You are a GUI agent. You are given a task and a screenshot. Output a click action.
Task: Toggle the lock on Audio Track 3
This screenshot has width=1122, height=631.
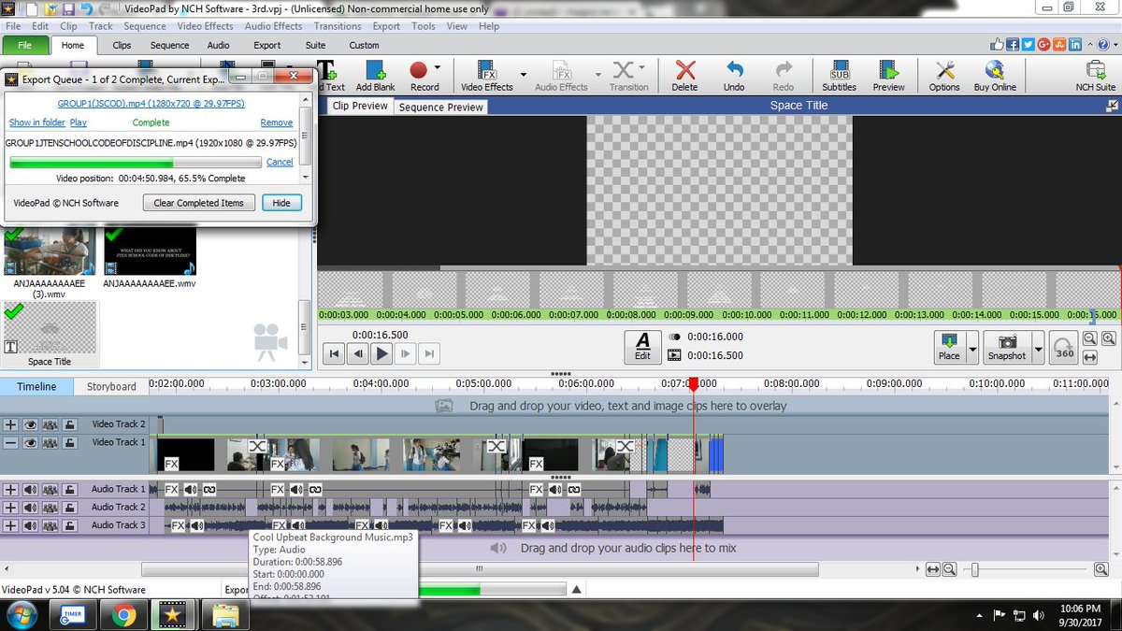coord(70,525)
